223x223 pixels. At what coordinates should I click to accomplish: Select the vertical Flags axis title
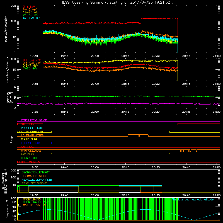[x=11, y=139]
